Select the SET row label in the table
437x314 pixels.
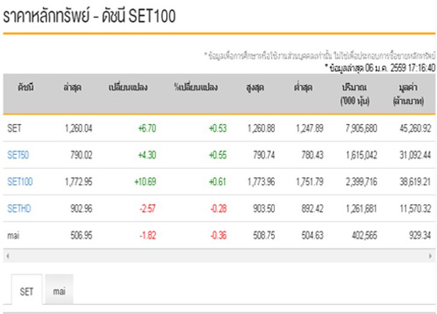[x=14, y=128]
